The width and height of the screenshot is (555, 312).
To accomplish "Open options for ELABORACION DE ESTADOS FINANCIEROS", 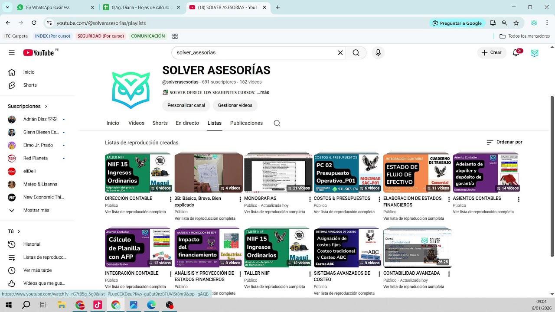I will [449, 199].
